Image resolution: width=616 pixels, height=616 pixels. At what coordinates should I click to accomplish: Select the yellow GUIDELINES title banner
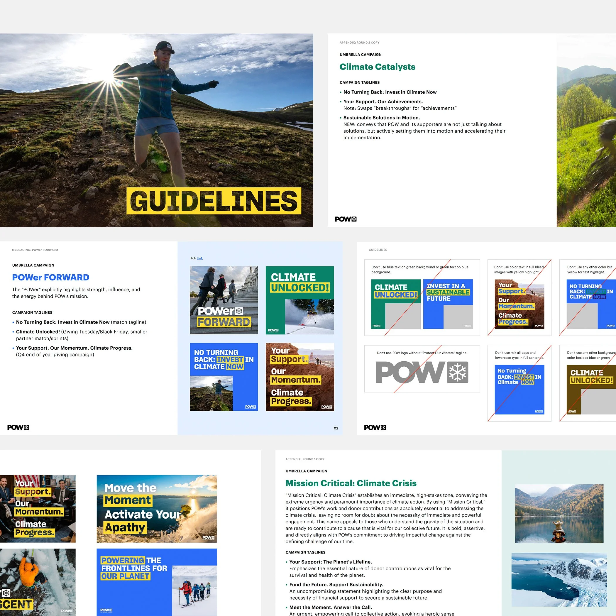point(214,201)
